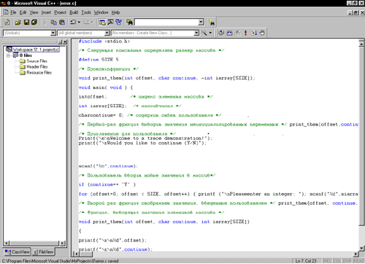Click the Paste icon
This screenshot has height=264, width=365.
pyautogui.click(x=62, y=23)
